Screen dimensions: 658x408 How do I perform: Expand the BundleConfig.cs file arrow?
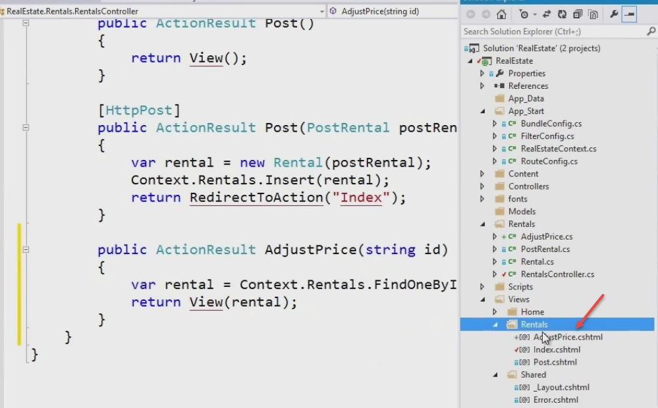point(495,124)
